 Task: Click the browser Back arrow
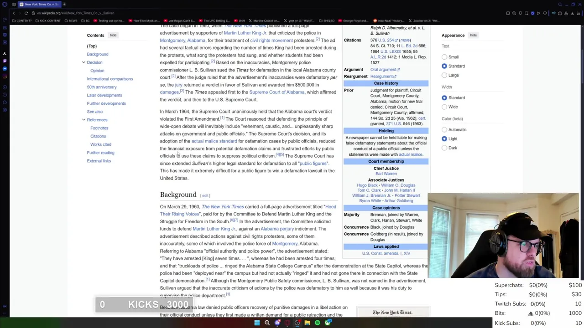coord(14,13)
